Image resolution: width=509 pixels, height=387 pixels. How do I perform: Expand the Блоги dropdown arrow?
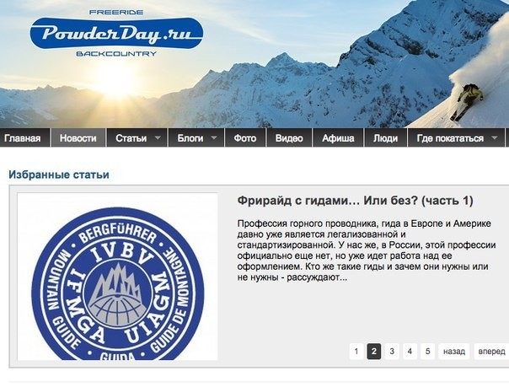(x=214, y=137)
